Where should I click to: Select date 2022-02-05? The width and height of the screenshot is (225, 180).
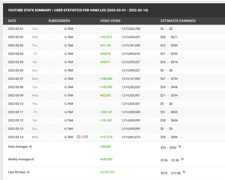click(x=15, y=62)
